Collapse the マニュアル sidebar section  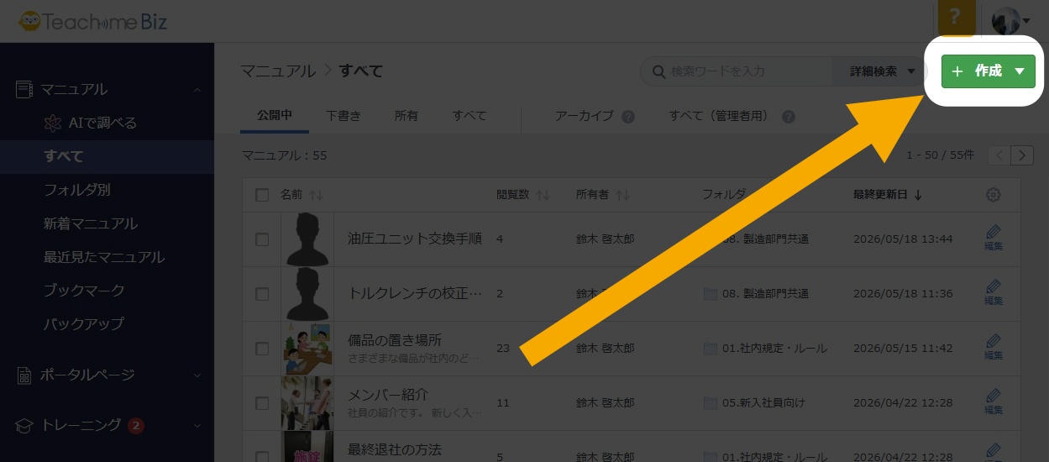pos(197,89)
